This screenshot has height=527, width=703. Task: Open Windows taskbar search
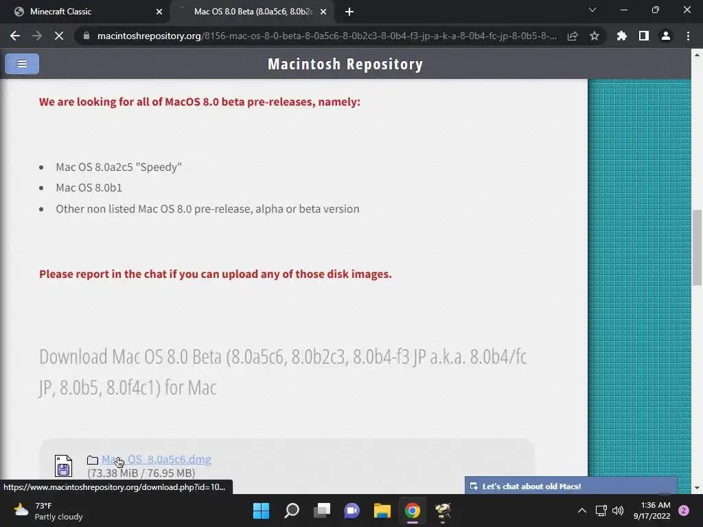tap(291, 511)
